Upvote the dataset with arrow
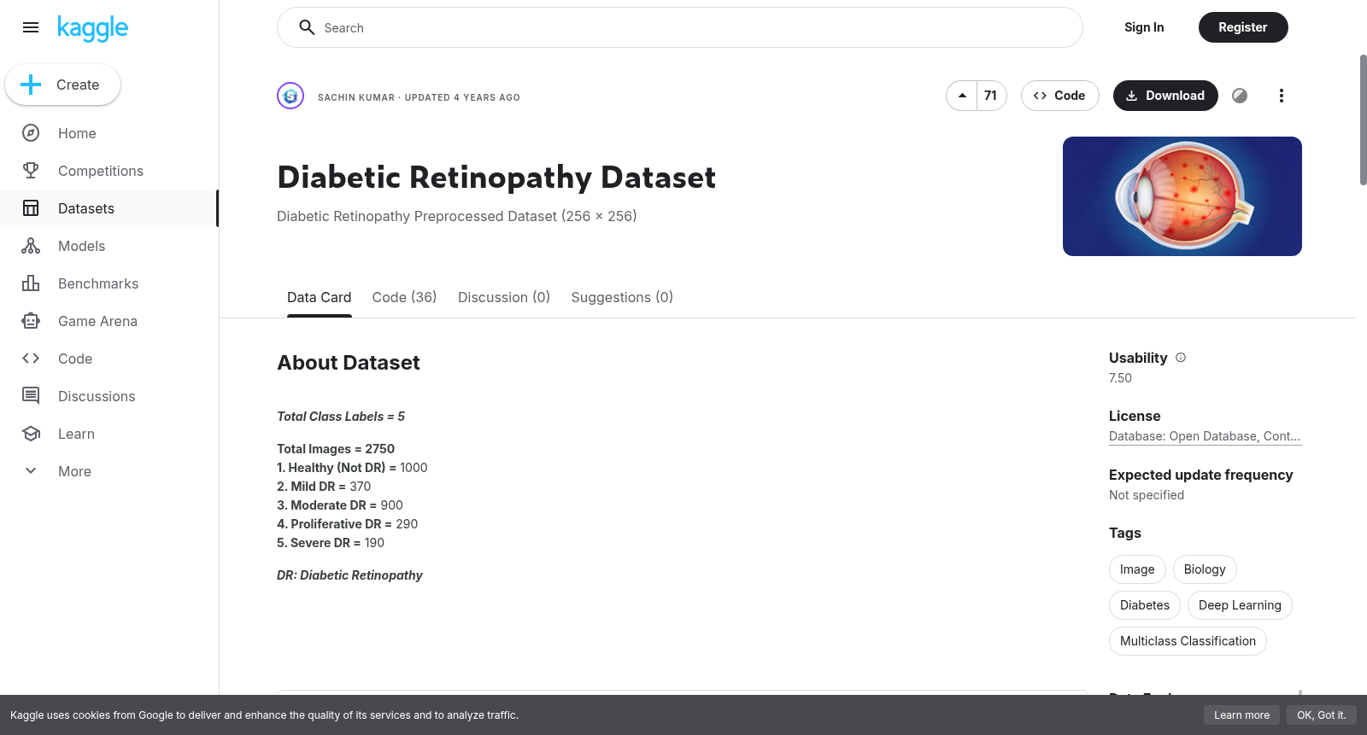The image size is (1367, 735). tap(962, 96)
